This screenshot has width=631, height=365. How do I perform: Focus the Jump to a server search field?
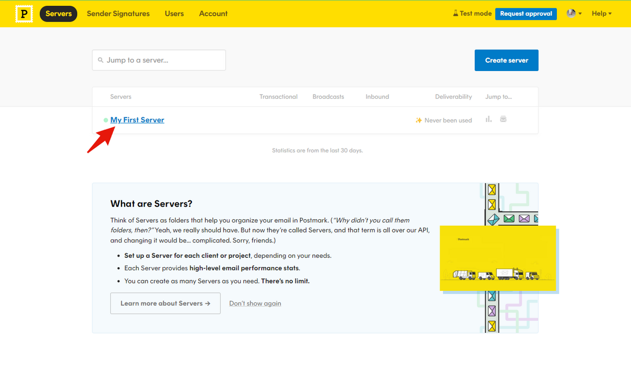tap(159, 60)
